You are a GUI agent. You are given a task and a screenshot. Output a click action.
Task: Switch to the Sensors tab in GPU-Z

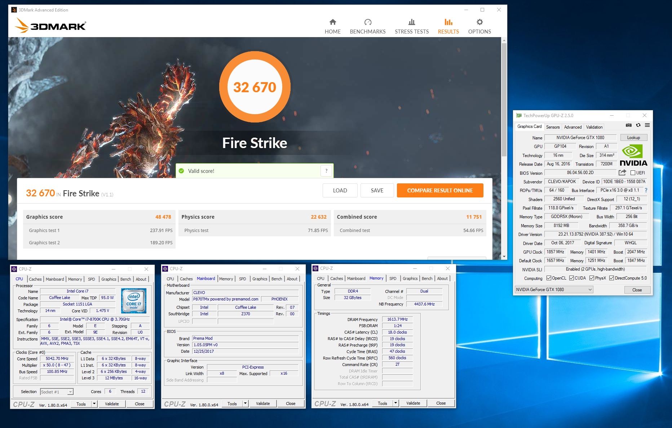(x=553, y=127)
